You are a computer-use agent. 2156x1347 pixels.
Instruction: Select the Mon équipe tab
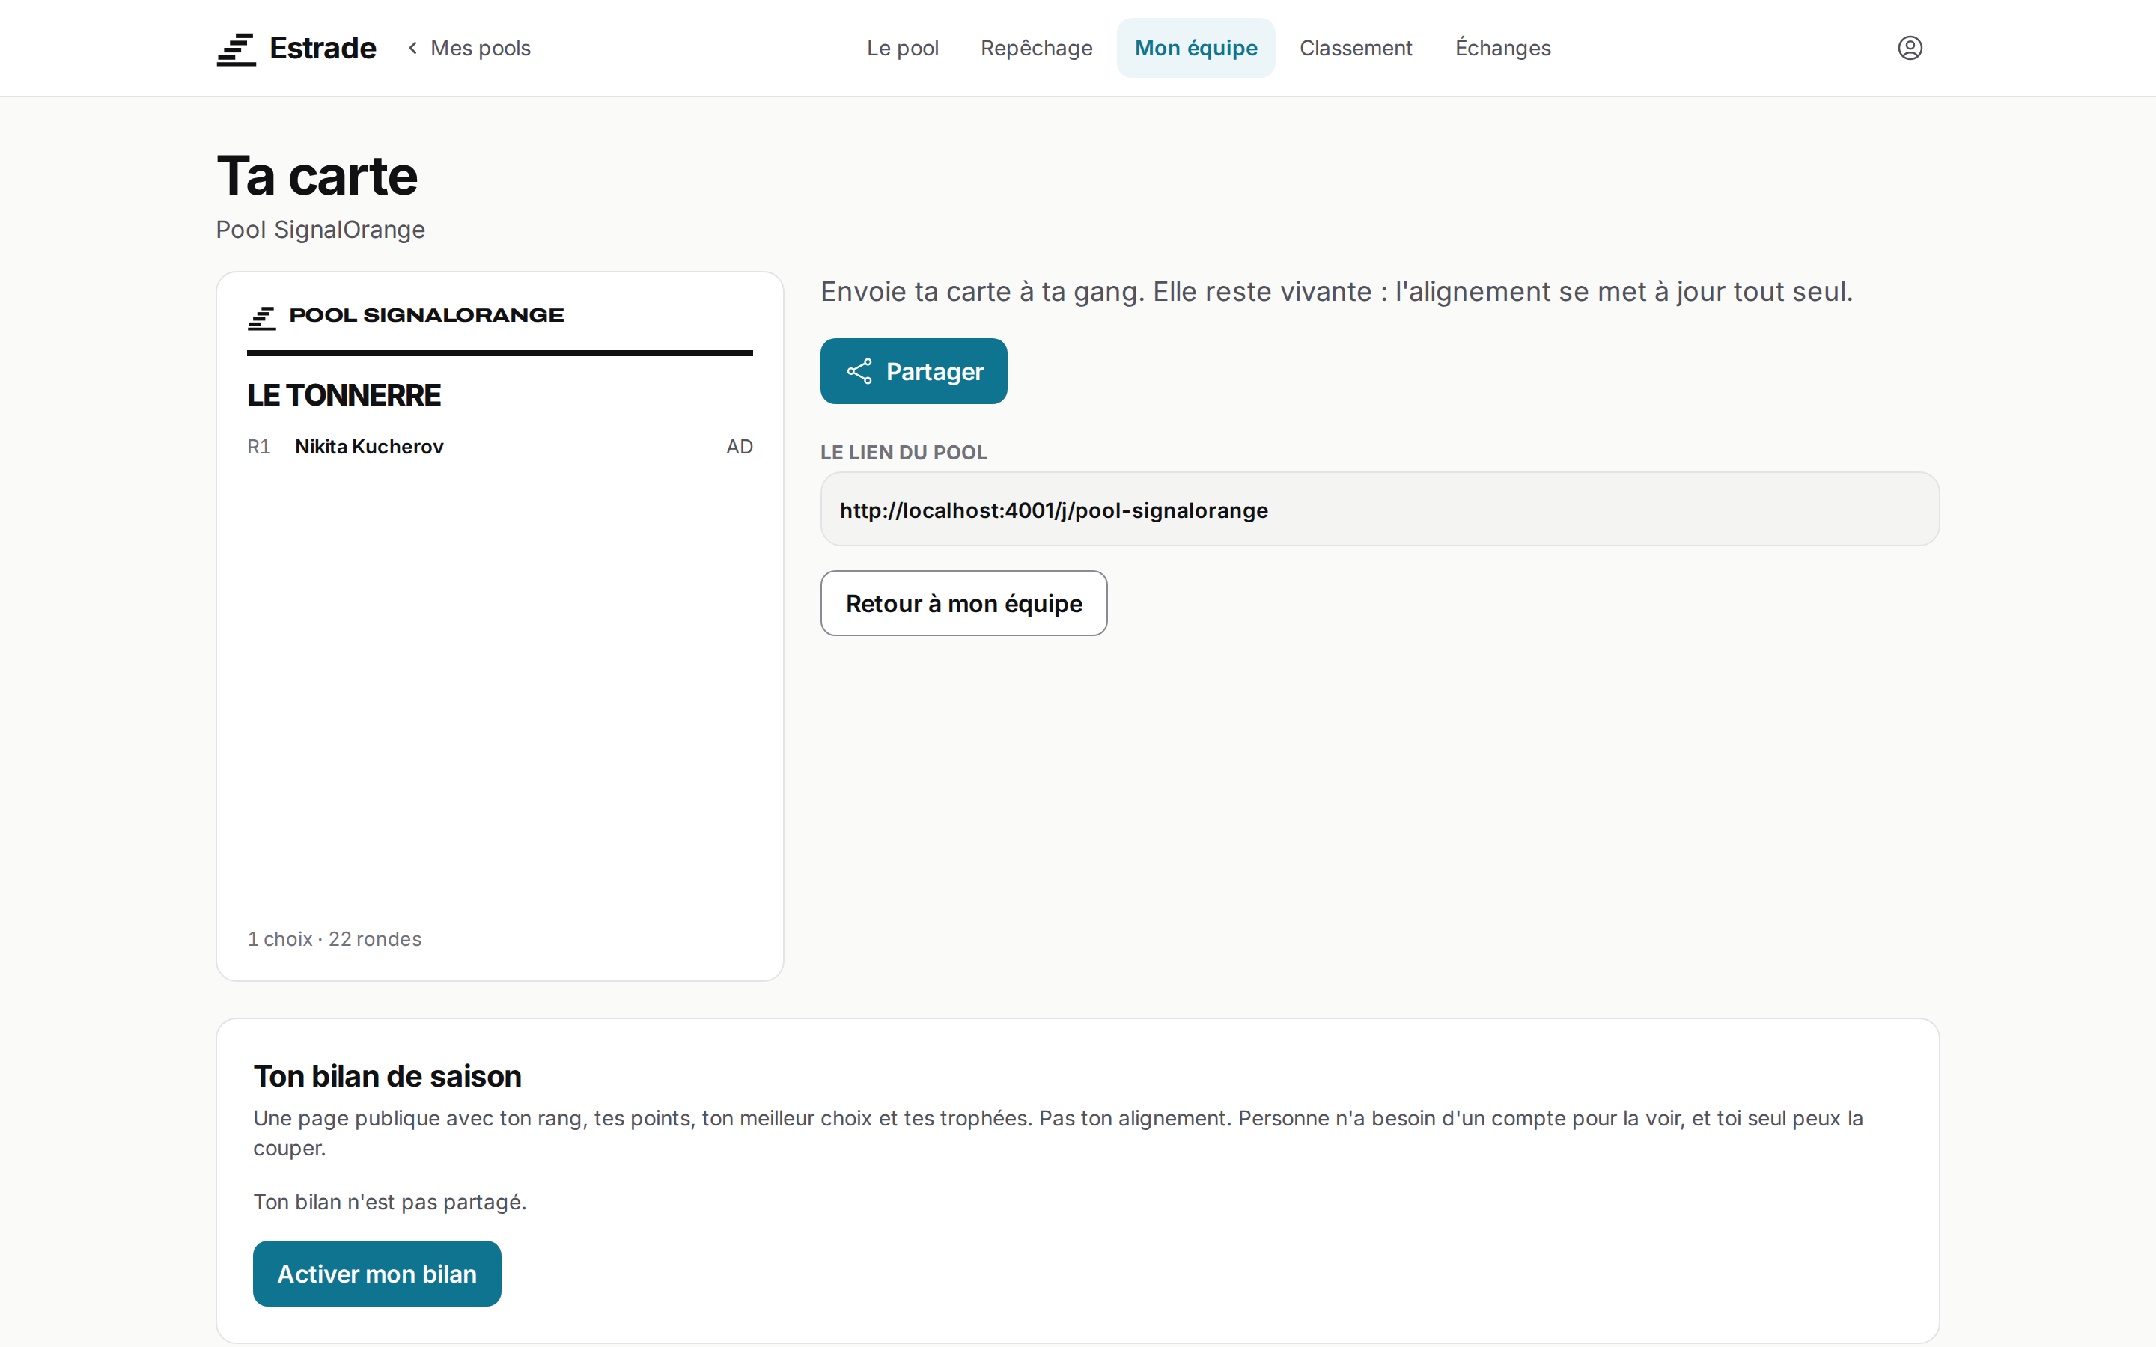[x=1196, y=48]
